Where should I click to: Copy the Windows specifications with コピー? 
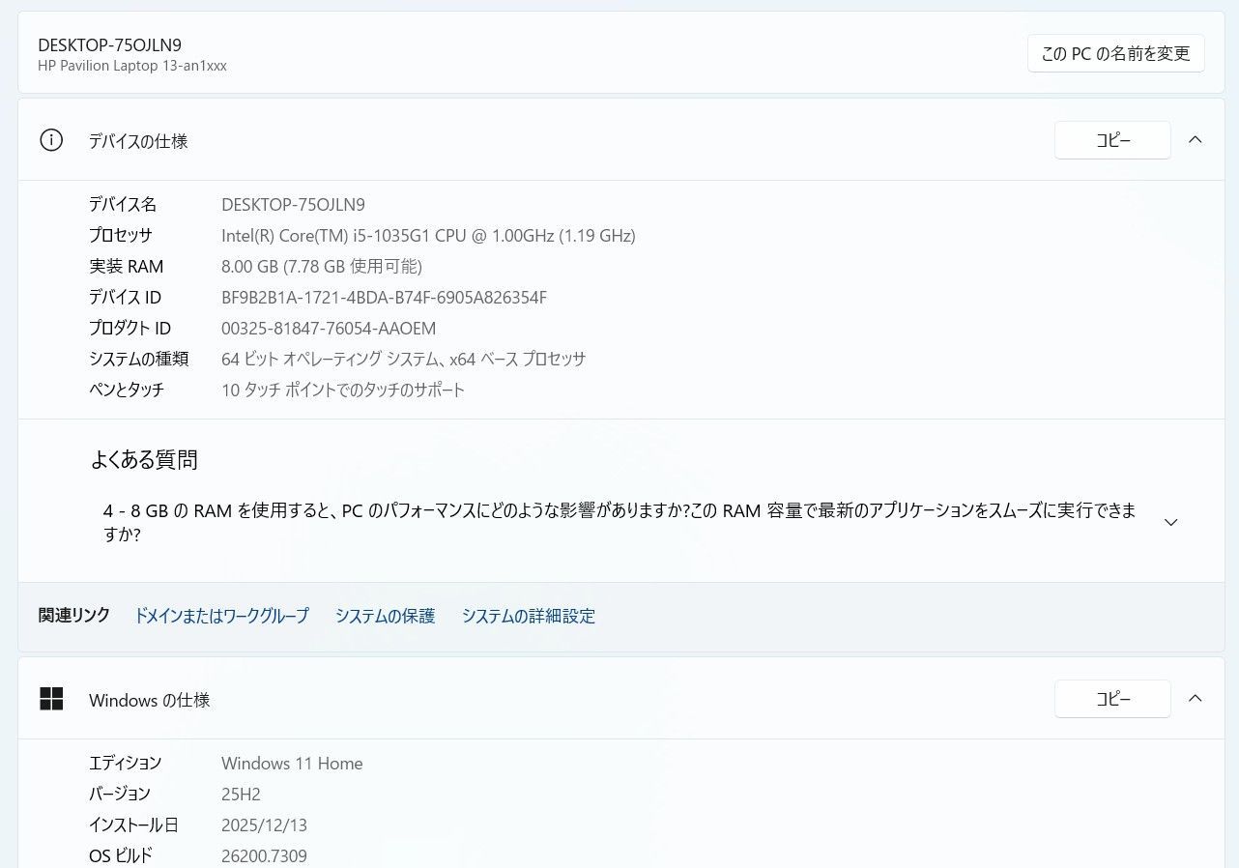point(1112,698)
